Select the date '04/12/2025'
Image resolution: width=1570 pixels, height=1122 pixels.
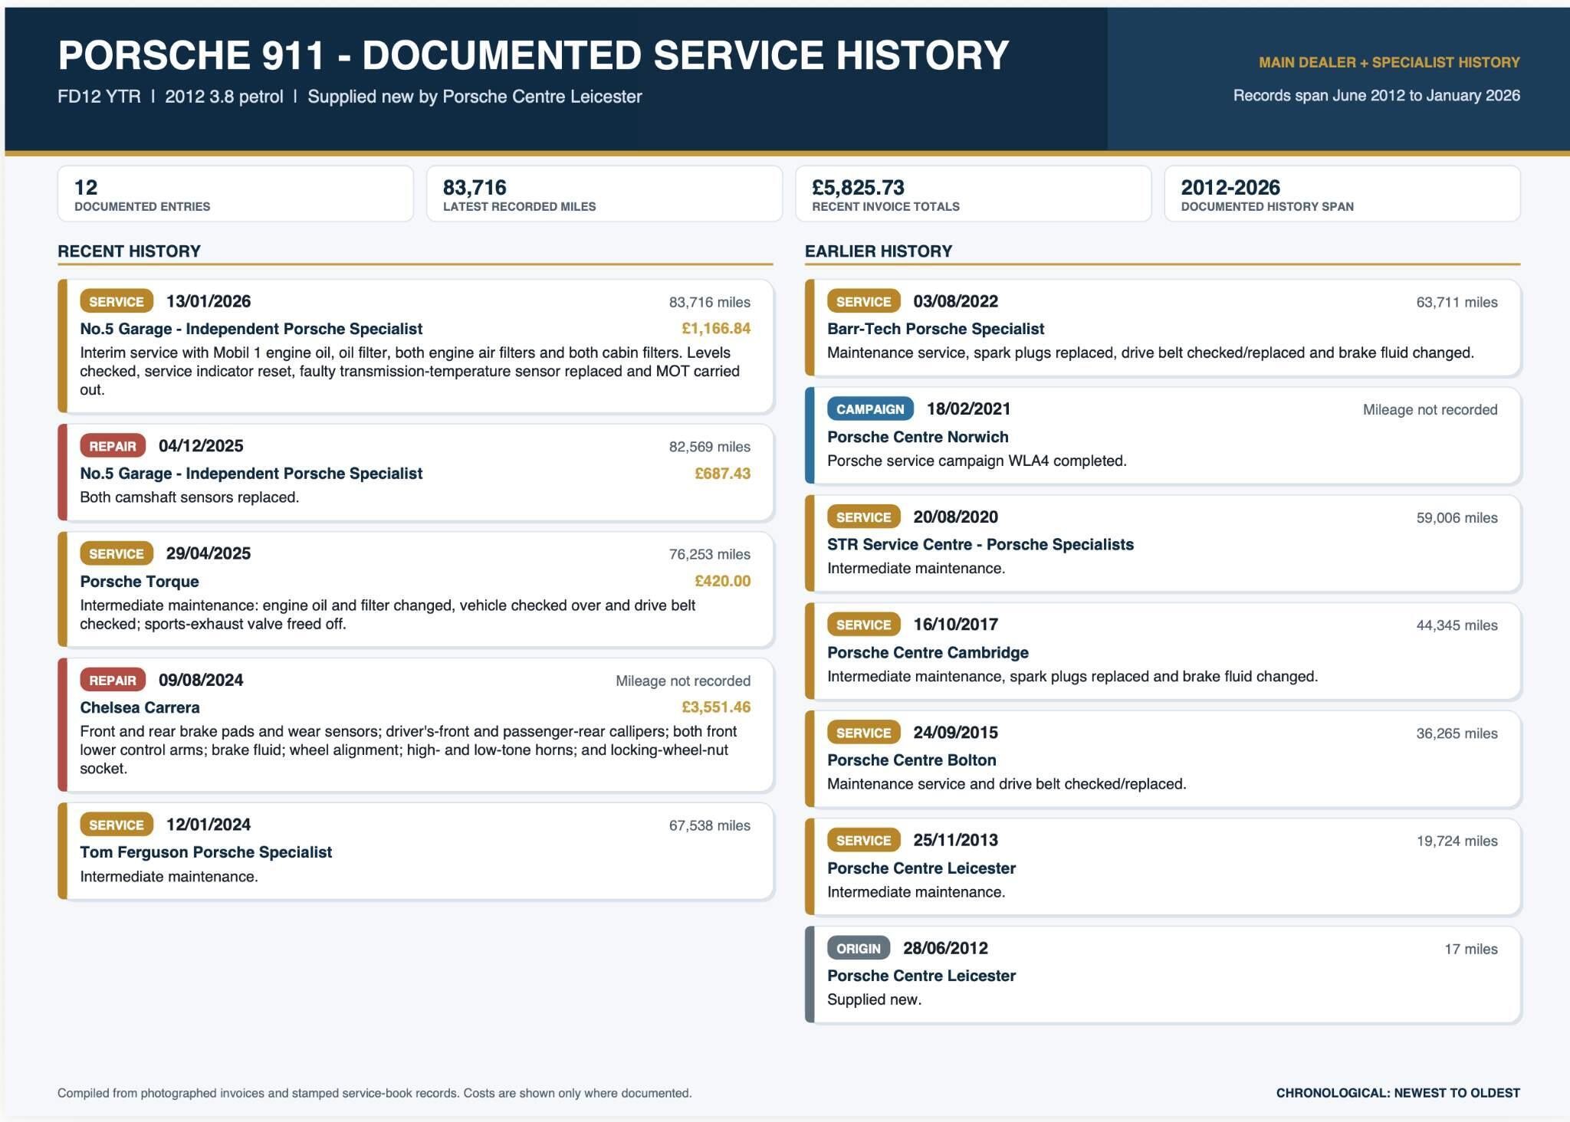tap(201, 446)
